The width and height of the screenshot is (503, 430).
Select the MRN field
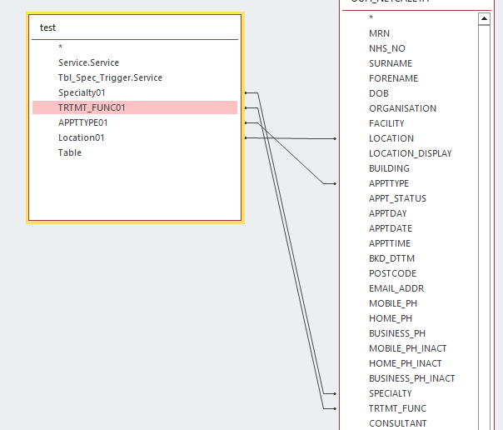(380, 33)
